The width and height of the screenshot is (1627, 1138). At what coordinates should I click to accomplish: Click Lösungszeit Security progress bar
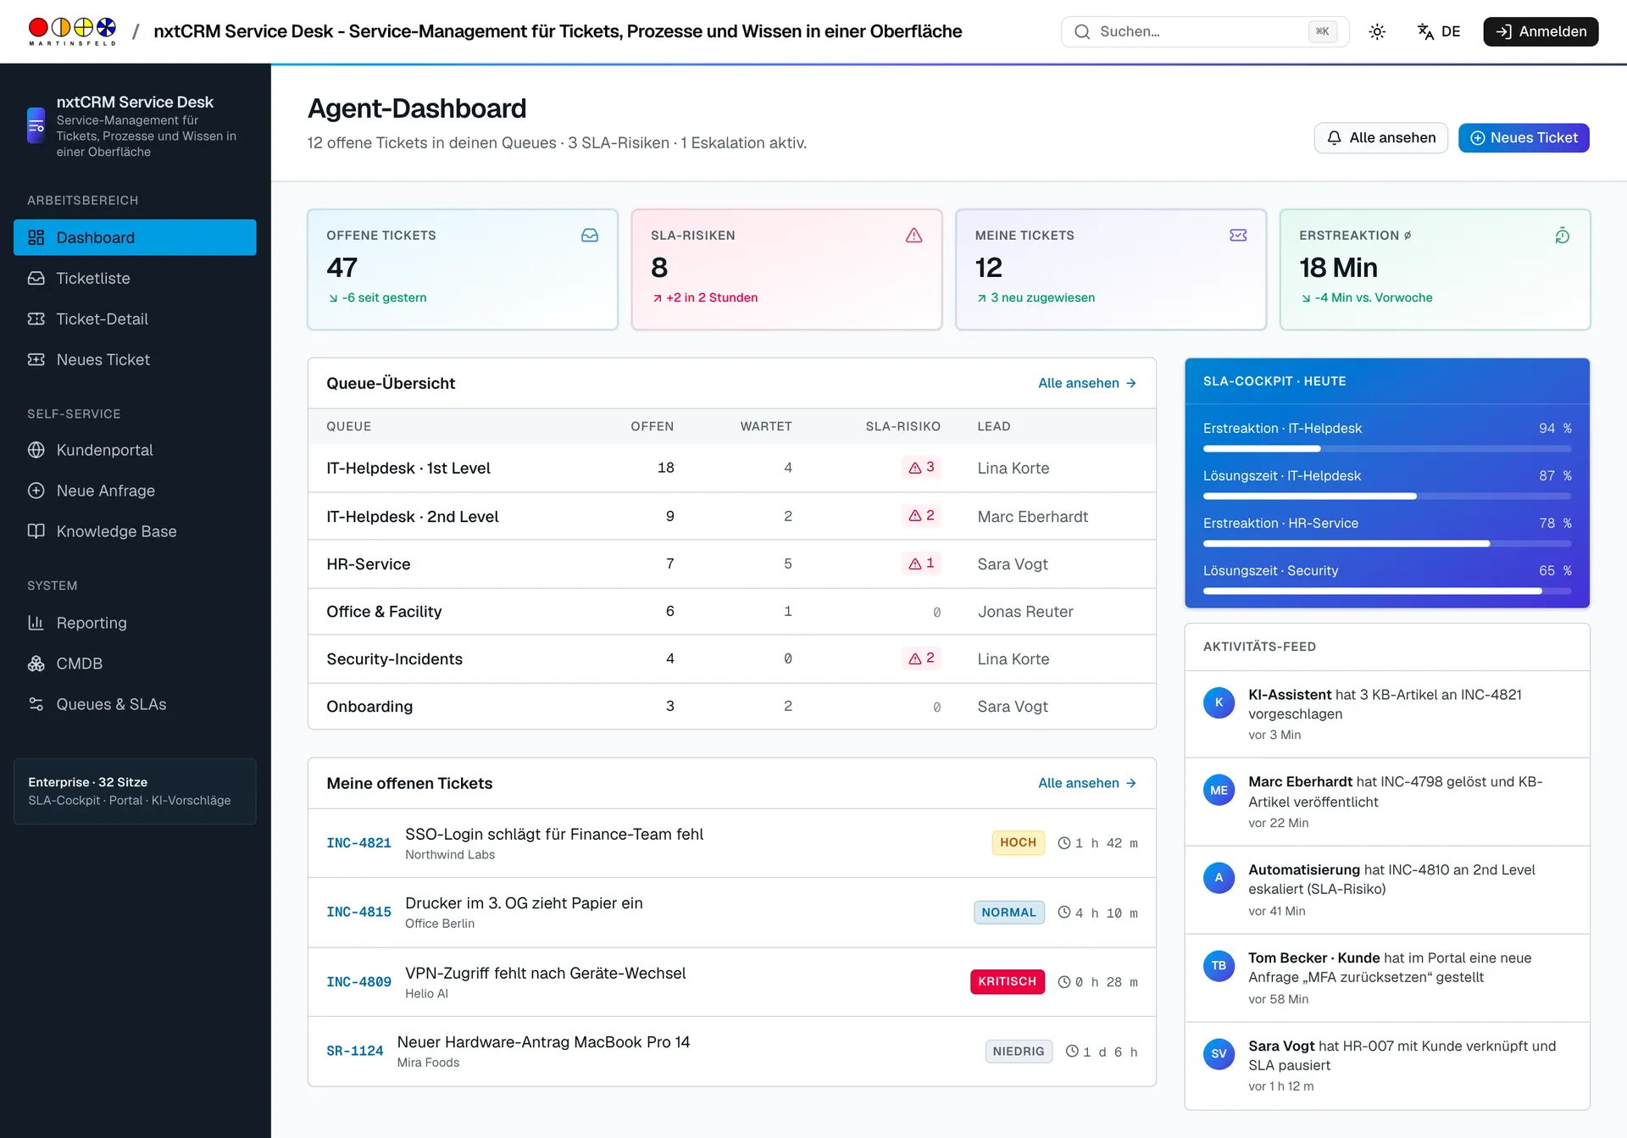click(x=1386, y=591)
